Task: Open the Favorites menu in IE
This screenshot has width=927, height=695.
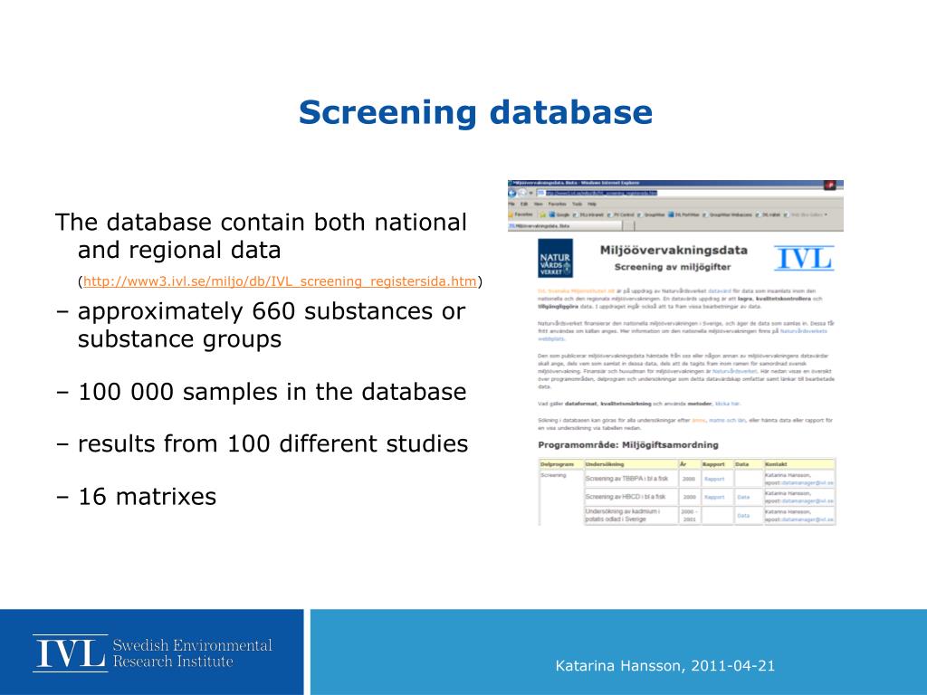Action: 557,204
